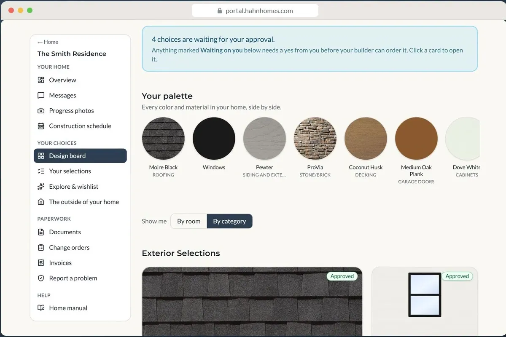
Task: Open Documents page
Action: (x=80, y=232)
